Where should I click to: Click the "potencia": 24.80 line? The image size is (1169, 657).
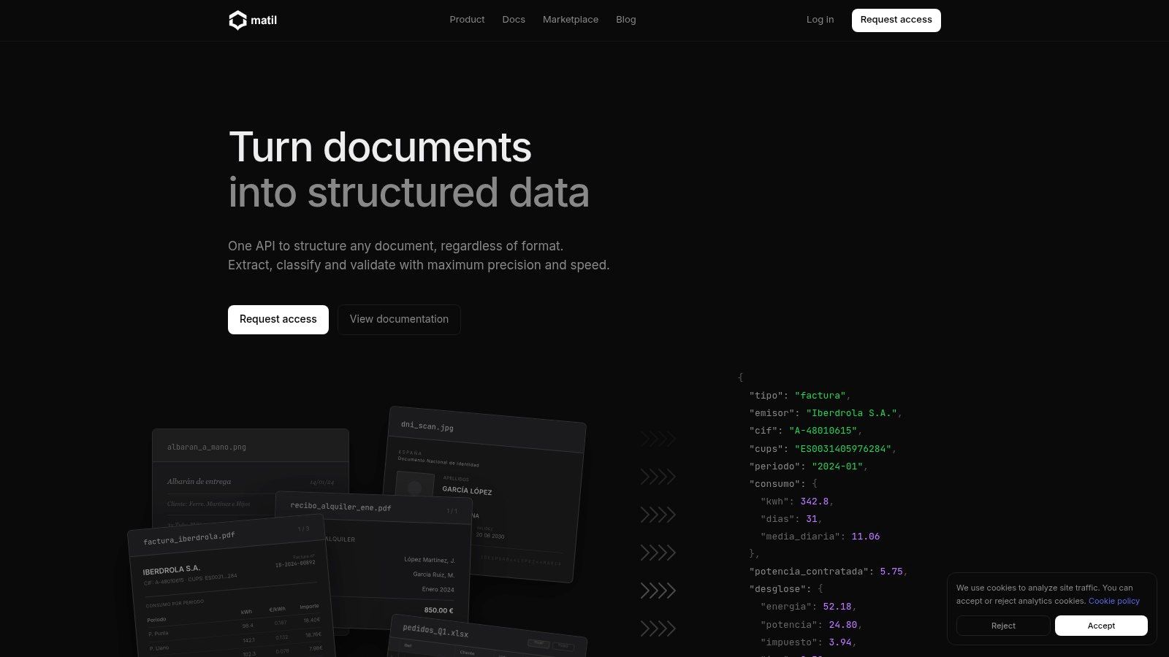tap(811, 625)
